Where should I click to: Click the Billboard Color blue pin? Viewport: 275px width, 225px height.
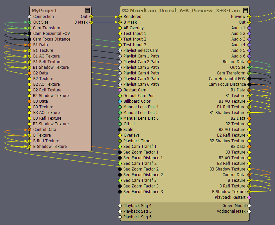click(120, 101)
